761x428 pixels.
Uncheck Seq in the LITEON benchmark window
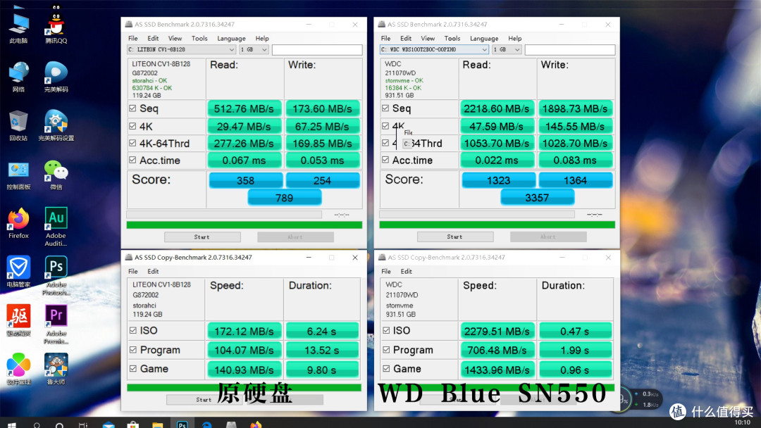pyautogui.click(x=132, y=108)
